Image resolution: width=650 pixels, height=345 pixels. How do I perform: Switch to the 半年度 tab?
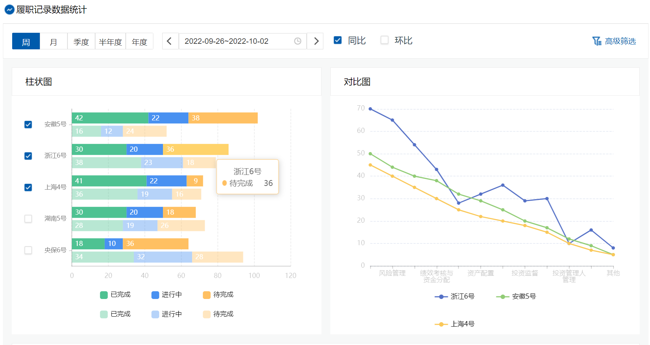110,41
